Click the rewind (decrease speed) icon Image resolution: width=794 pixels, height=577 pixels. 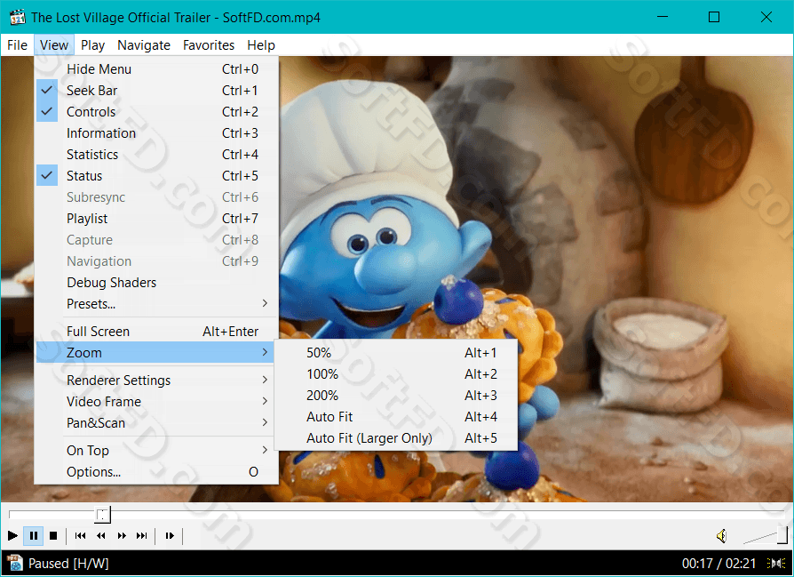click(100, 535)
